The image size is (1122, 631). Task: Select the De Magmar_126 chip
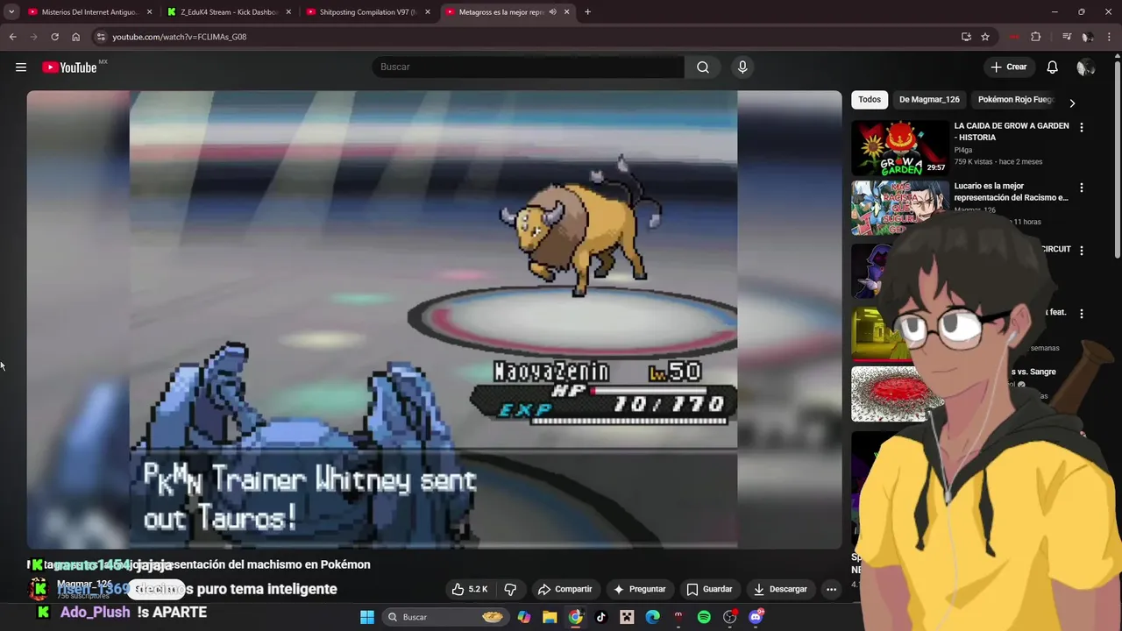929,100
